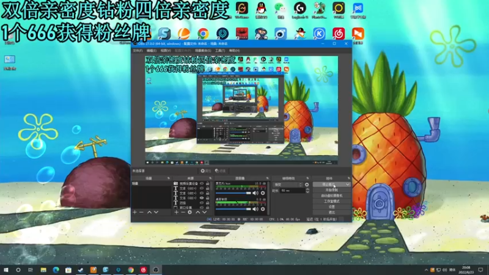Viewport: 489px width, 275px height.
Task: Show hidden tray icons via the chevron
Action: (426, 270)
